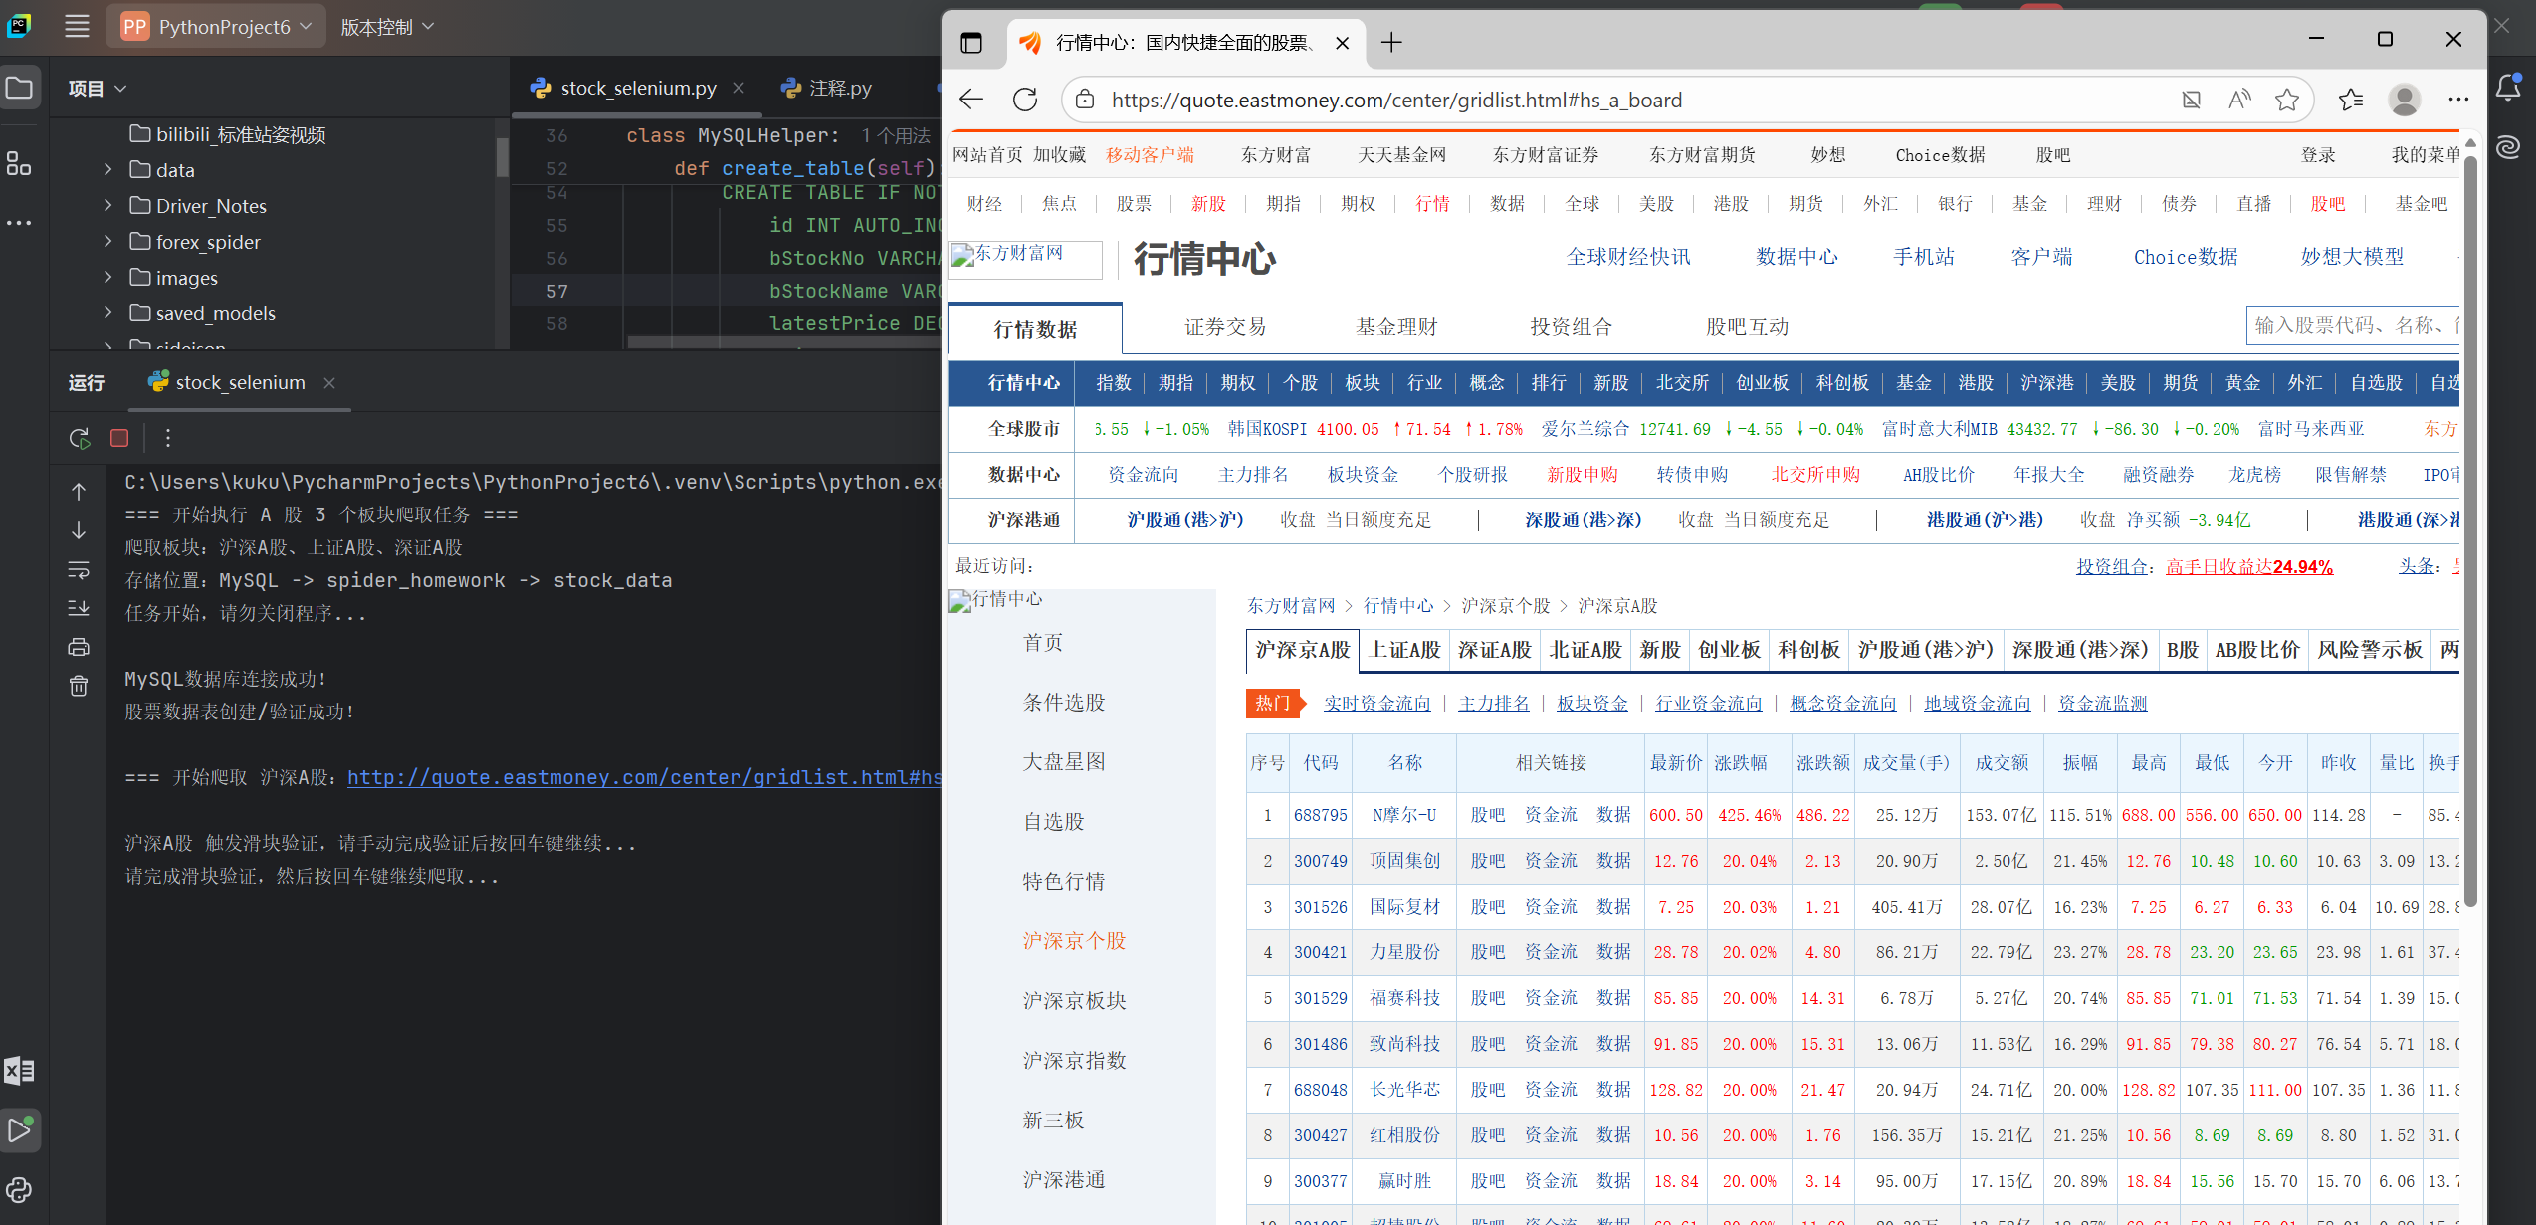Expand the forex_spider folder

coord(107,241)
